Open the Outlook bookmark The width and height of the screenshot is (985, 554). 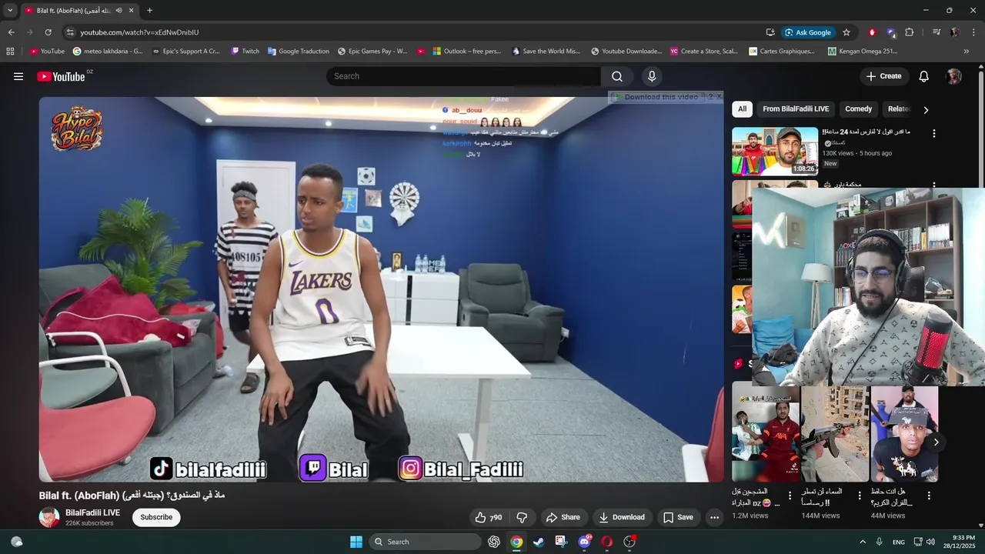pos(467,52)
